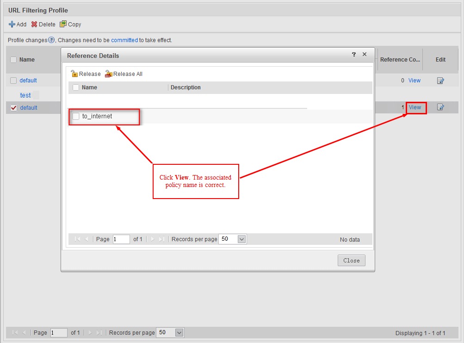Sort by Description column in Reference Details

186,87
